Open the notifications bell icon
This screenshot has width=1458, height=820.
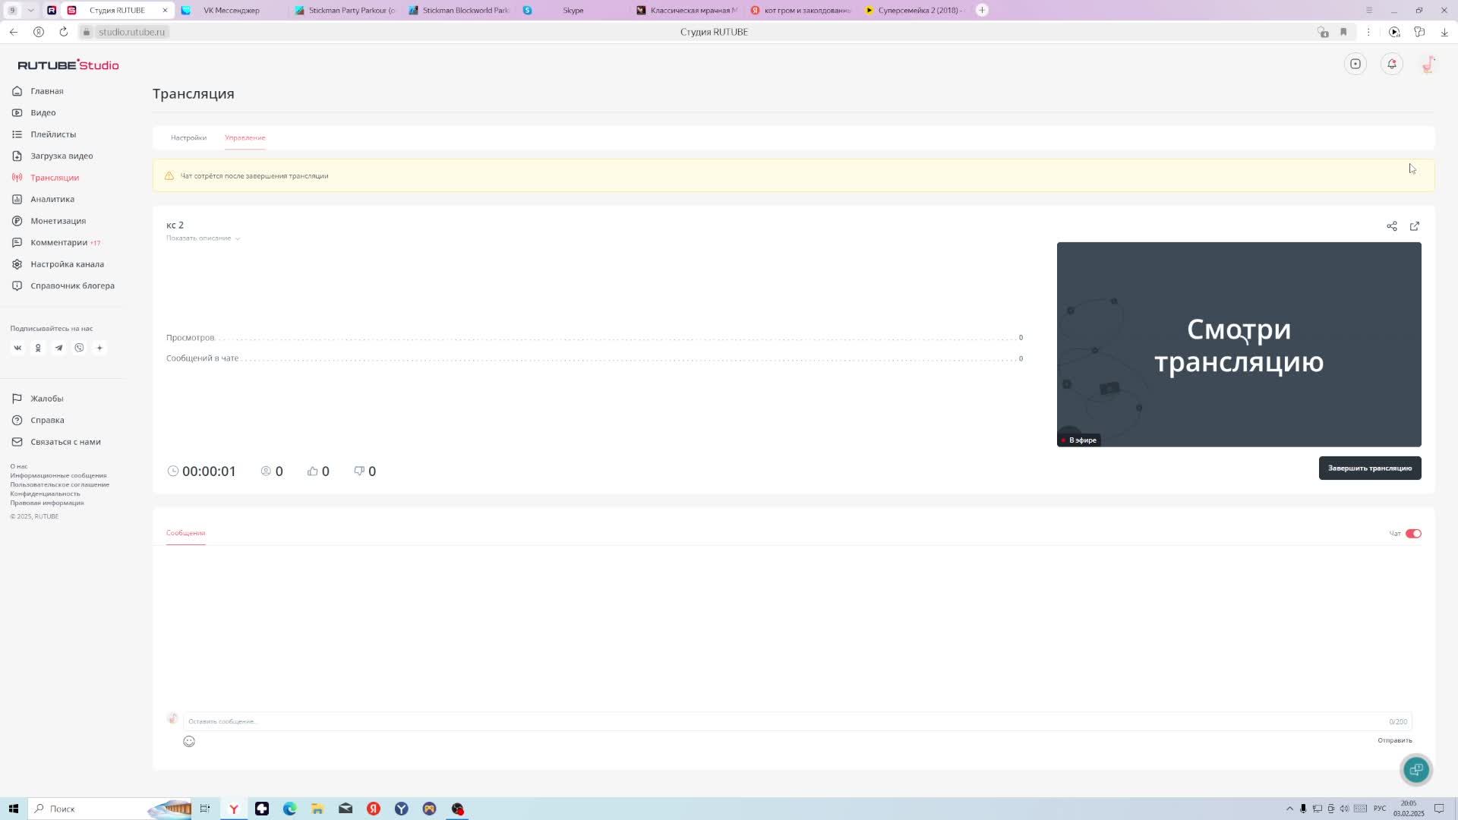1391,64
